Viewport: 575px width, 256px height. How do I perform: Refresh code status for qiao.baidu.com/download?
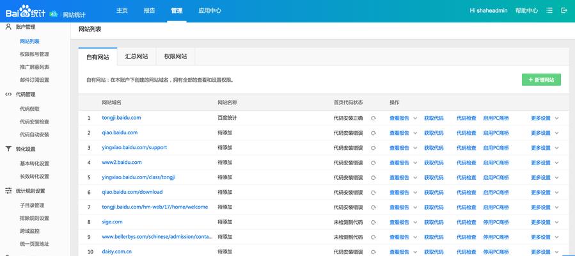(374, 193)
